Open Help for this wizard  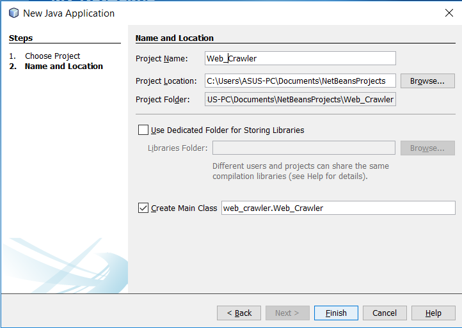pos(433,313)
